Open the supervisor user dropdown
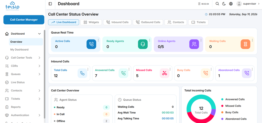 coord(248,4)
